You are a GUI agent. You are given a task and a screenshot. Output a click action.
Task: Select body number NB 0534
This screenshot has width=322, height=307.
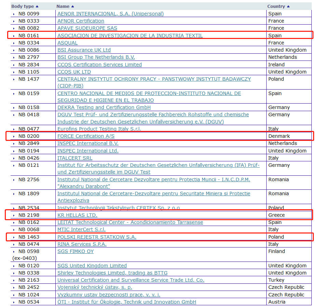click(x=29, y=302)
